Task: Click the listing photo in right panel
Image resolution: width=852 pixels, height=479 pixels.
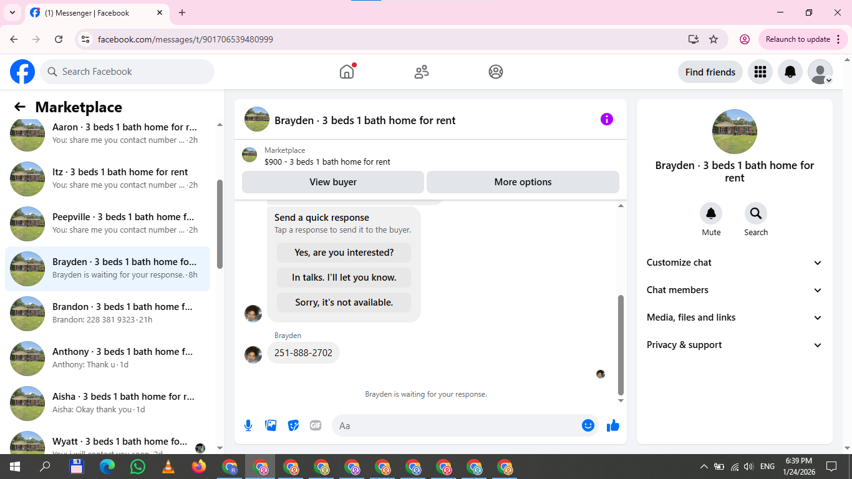Action: (x=735, y=132)
